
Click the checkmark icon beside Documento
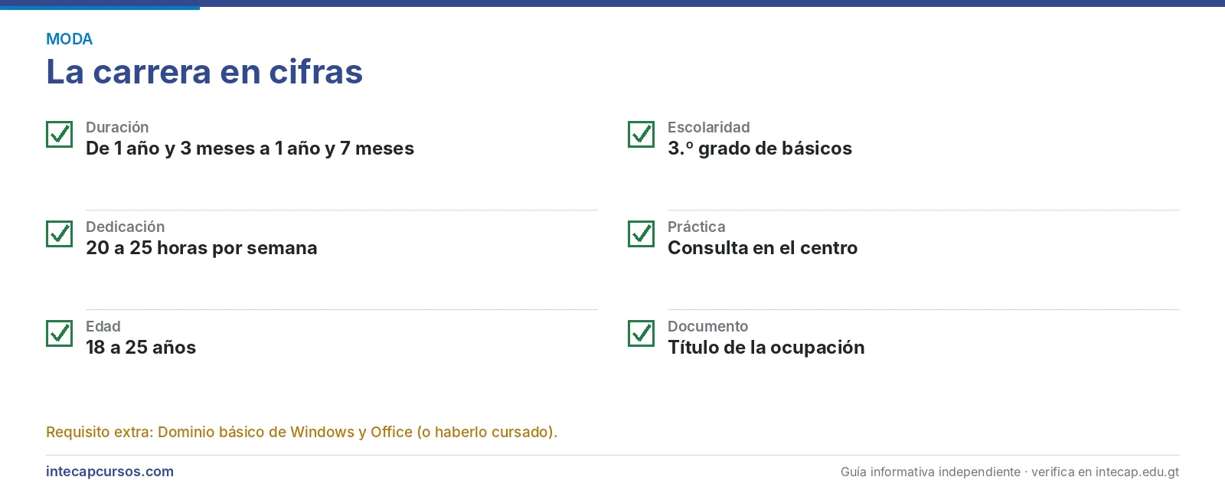click(641, 333)
